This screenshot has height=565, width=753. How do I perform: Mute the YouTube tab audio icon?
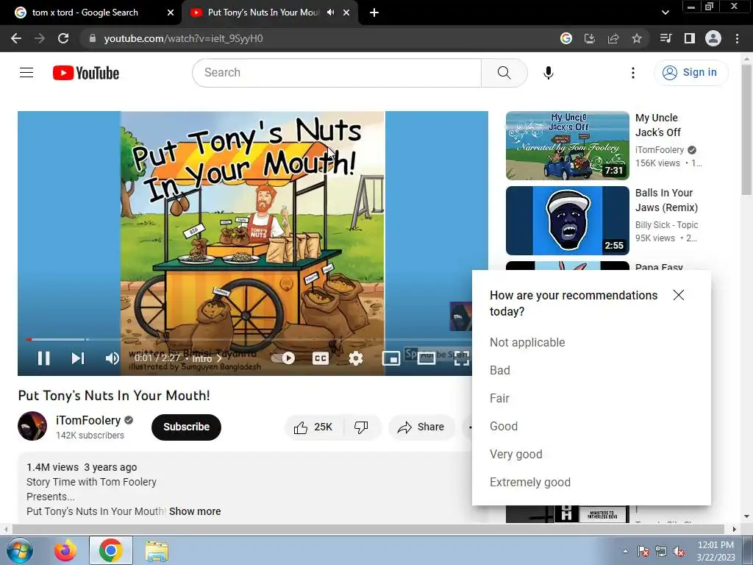coord(330,13)
